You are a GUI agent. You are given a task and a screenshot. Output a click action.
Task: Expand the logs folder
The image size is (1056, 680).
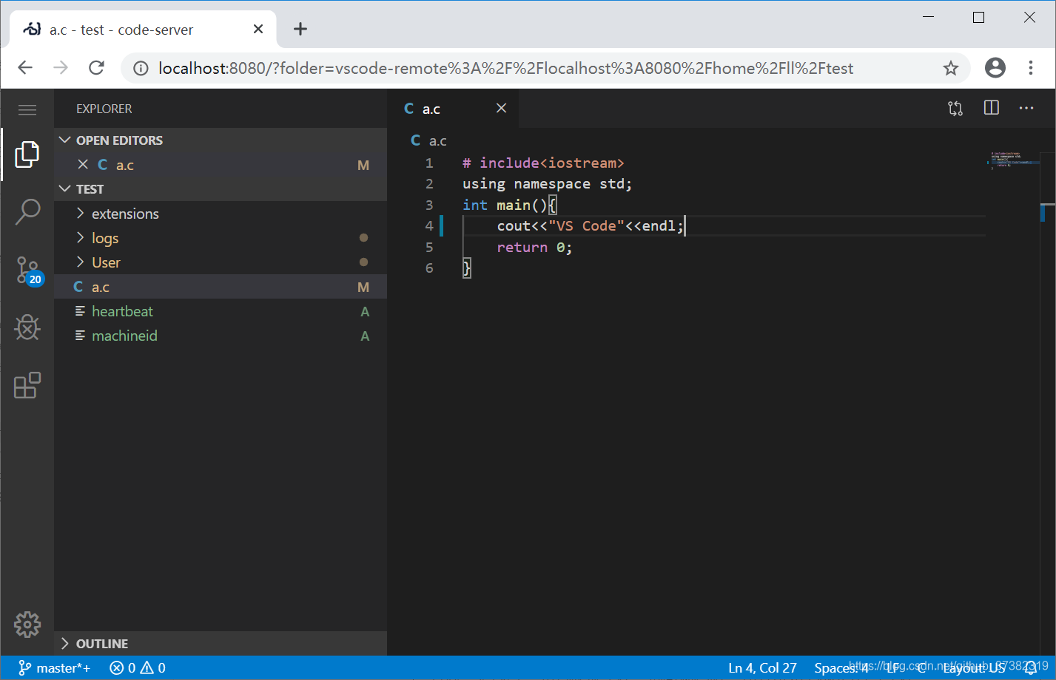221,238
